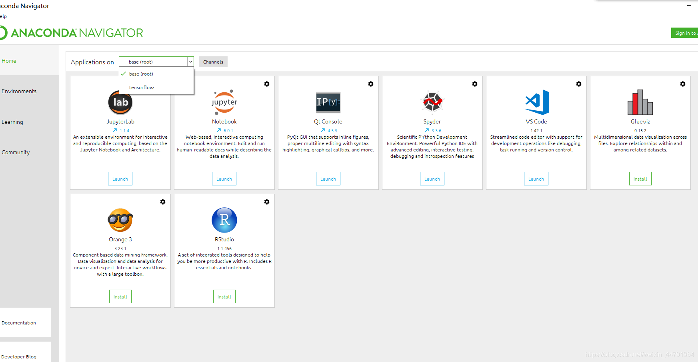Click the Orange 3 title text
Viewport: 698px width, 362px height.
120,239
